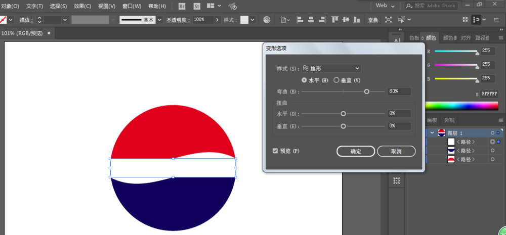Open the align-to options dropdown
This screenshot has width=506, height=235.
(285, 20)
